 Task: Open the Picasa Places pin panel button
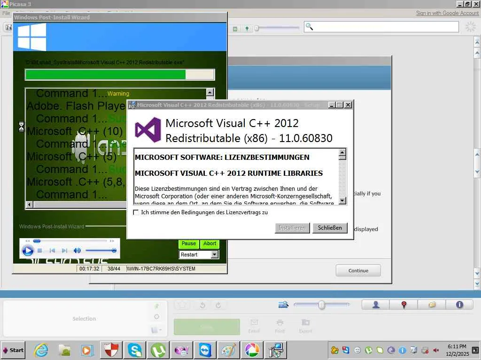click(x=403, y=305)
